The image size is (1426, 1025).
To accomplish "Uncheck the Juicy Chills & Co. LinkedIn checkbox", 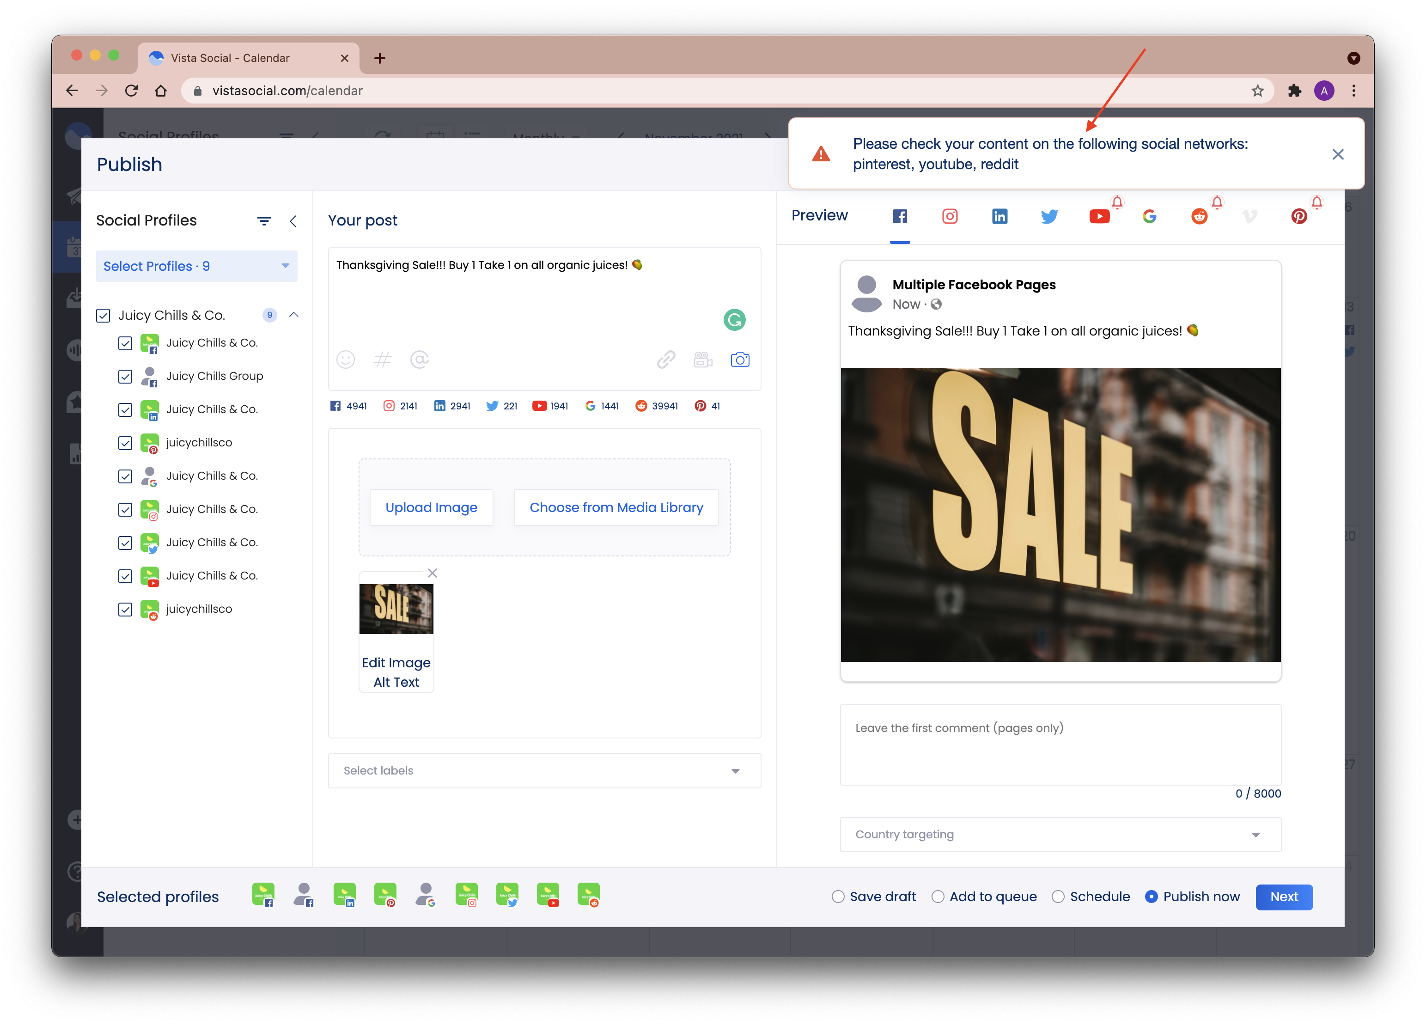I will 125,409.
